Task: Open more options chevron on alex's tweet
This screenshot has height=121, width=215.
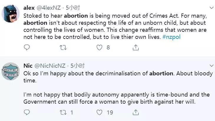Action: (211, 7)
